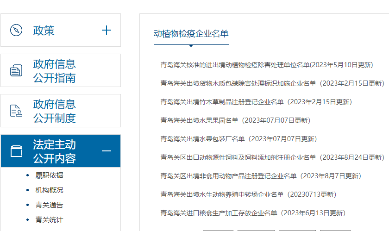The image size is (389, 231).
Task: Open 进口粮食生产加工存放企业名单 link
Action: pyautogui.click(x=253, y=213)
